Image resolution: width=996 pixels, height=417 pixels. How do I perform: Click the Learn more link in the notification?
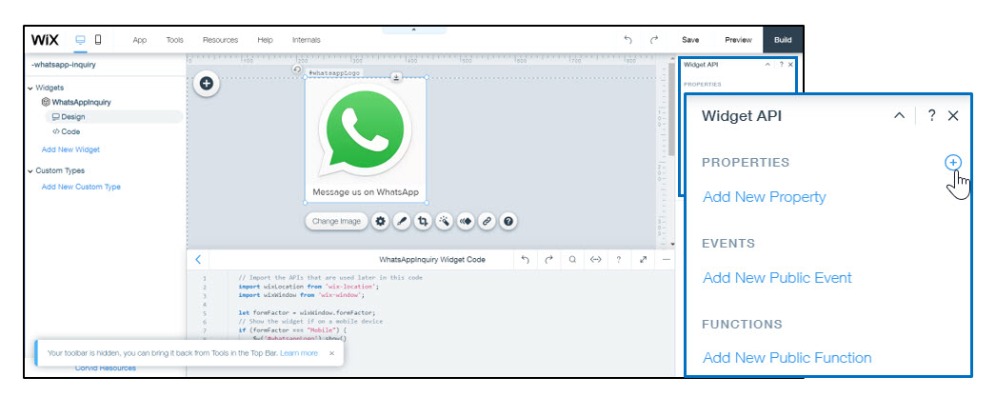(299, 353)
